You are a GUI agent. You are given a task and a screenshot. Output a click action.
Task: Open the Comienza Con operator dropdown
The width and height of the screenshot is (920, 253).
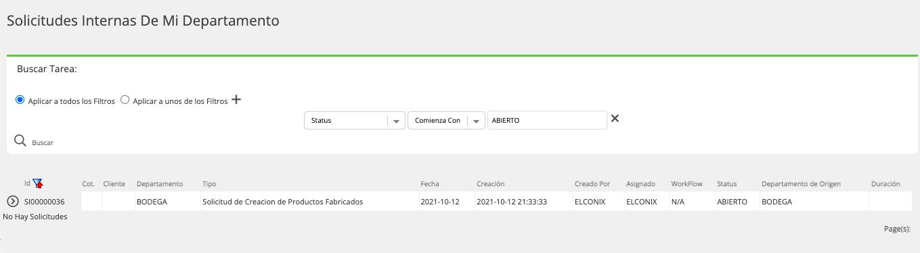point(446,120)
